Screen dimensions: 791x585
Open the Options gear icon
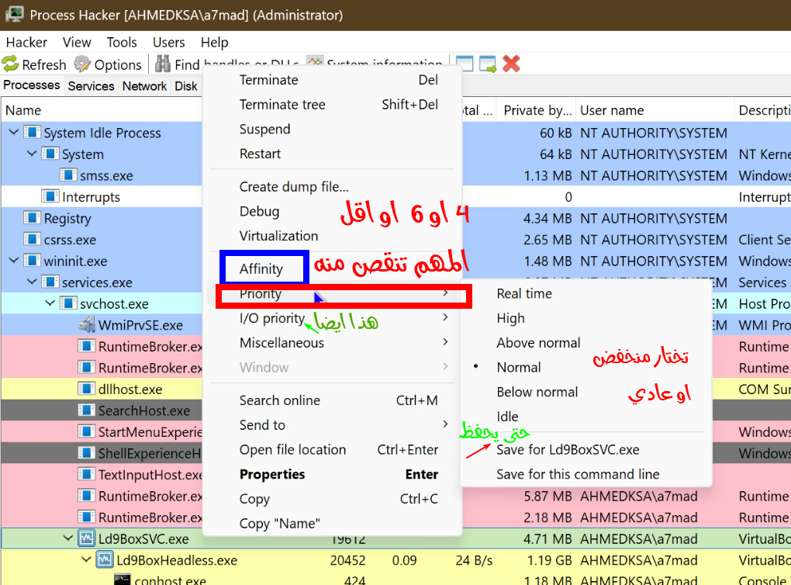coord(82,64)
